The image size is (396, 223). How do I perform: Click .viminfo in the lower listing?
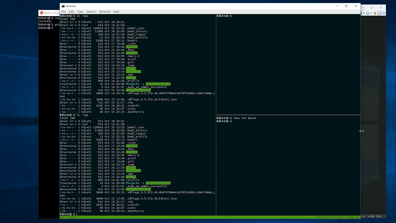coord(133,205)
